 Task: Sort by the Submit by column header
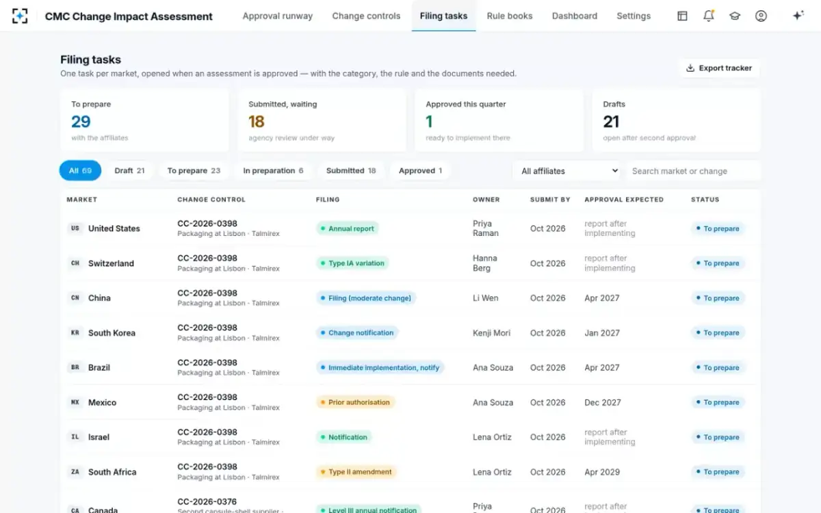pos(550,200)
